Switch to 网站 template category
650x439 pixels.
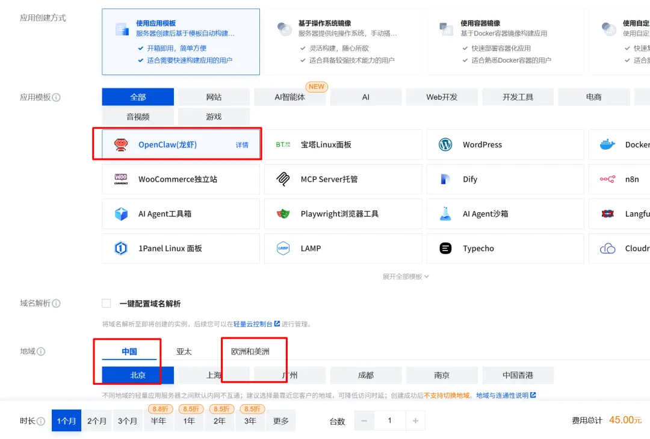(x=214, y=97)
